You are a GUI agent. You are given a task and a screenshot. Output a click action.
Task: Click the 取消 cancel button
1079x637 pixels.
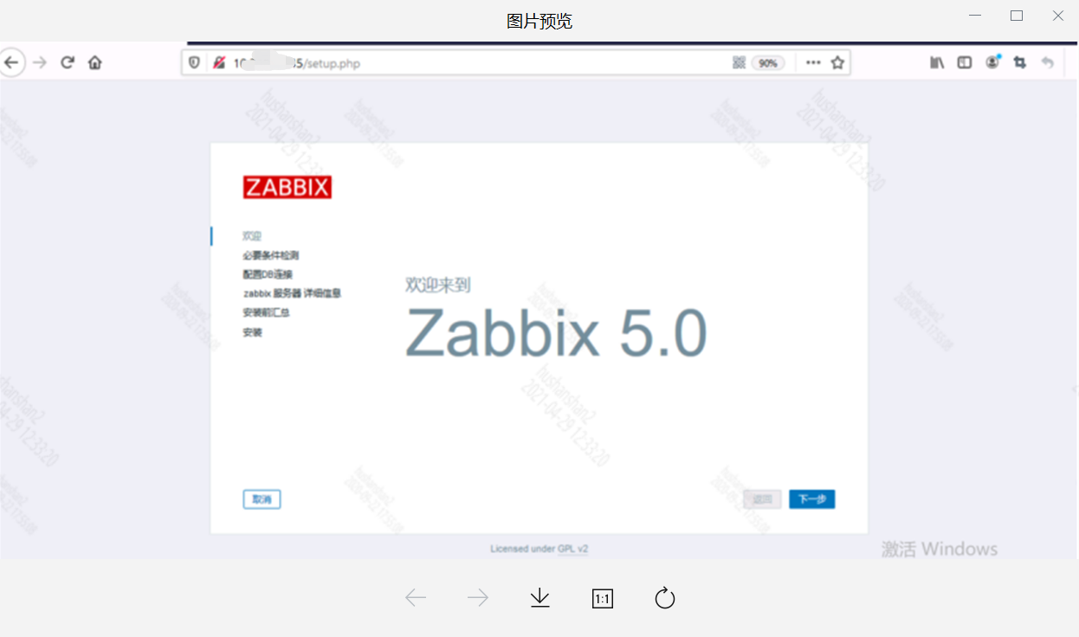[262, 499]
